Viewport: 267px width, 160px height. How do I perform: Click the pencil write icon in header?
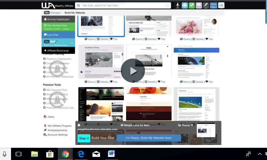(x=206, y=5)
